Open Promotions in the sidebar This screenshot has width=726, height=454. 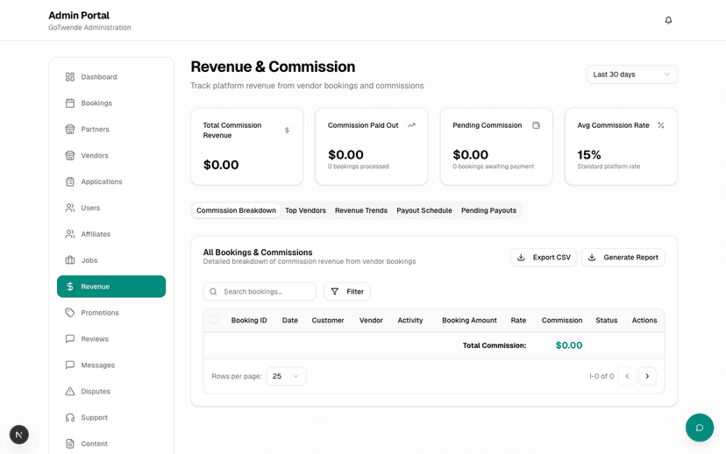[111, 313]
